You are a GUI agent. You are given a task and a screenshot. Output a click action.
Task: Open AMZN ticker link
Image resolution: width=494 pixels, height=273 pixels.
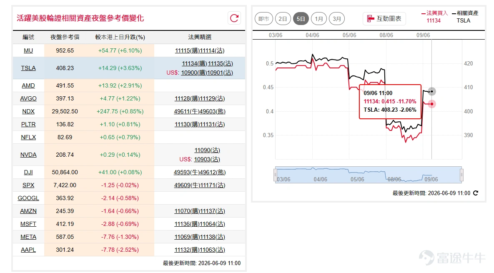click(28, 211)
